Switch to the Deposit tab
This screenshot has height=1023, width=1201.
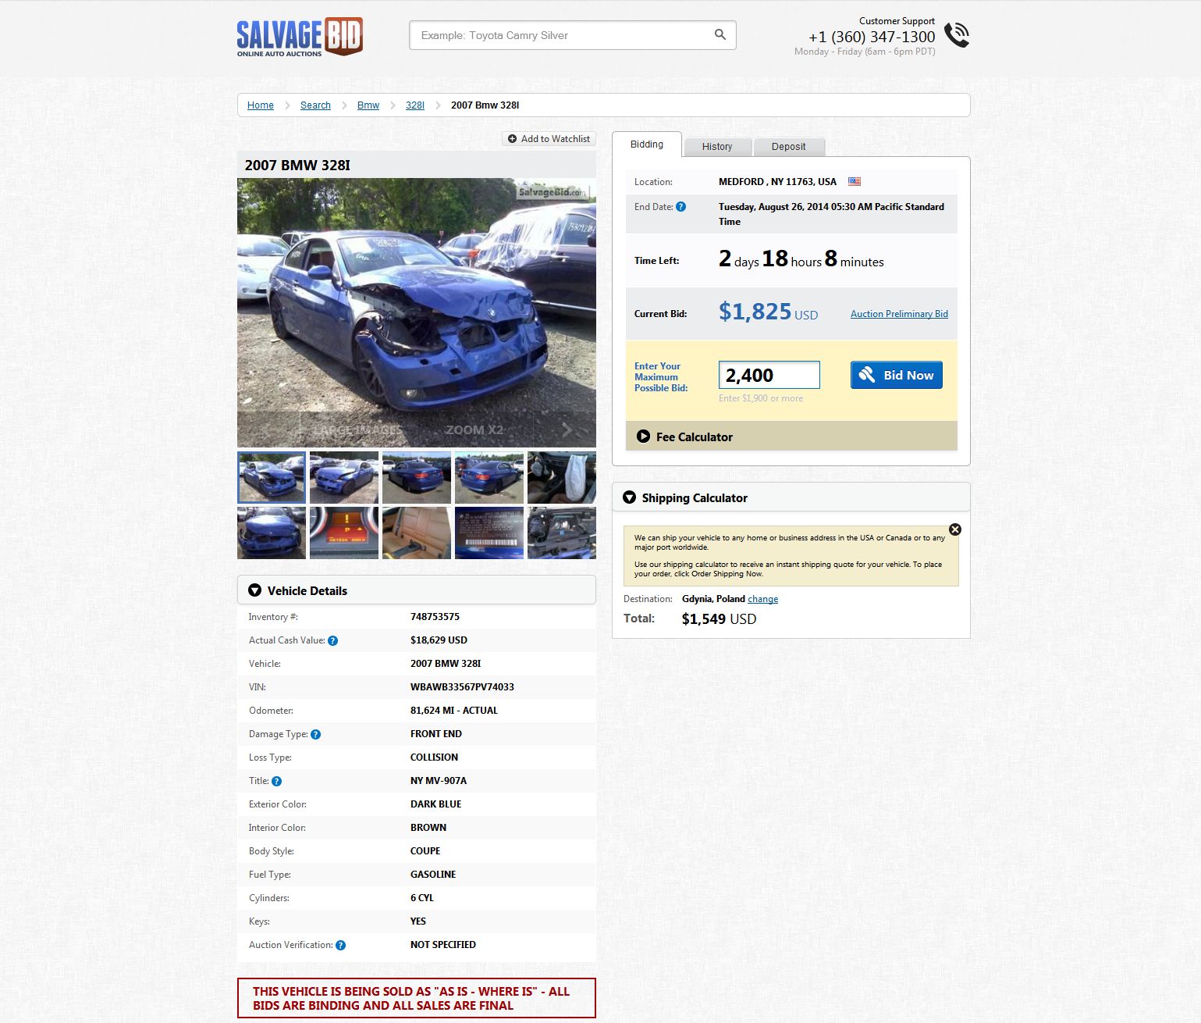point(789,147)
